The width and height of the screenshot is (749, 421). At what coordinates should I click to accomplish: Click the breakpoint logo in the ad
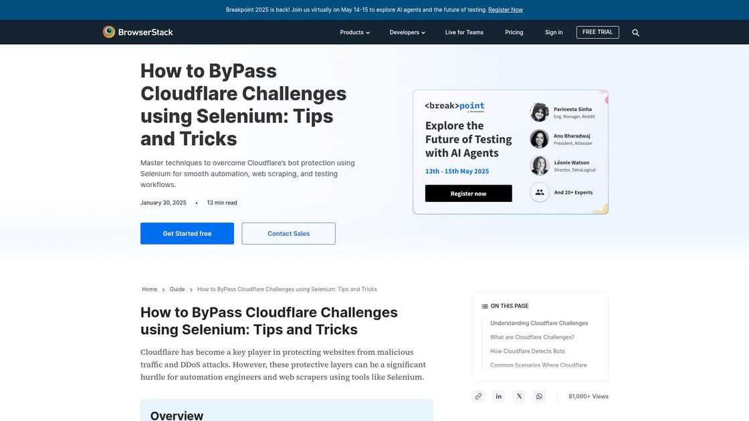click(x=455, y=106)
